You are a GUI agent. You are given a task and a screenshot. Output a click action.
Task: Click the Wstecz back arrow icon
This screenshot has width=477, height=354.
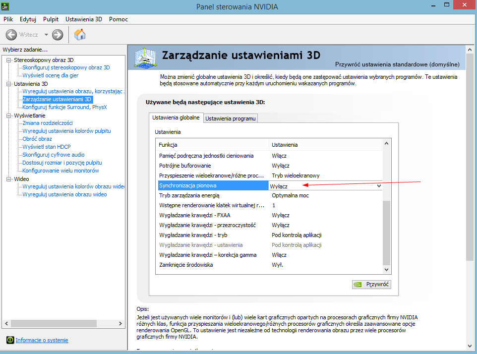[11, 35]
